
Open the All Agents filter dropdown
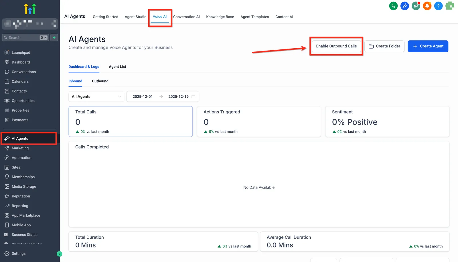click(96, 97)
